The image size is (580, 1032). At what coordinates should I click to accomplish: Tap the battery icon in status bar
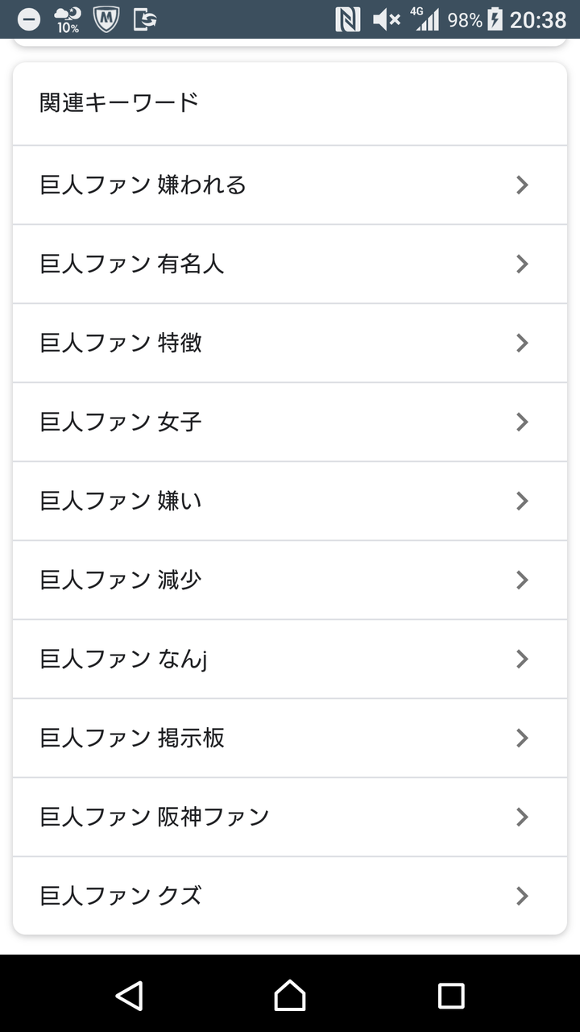pyautogui.click(x=495, y=19)
